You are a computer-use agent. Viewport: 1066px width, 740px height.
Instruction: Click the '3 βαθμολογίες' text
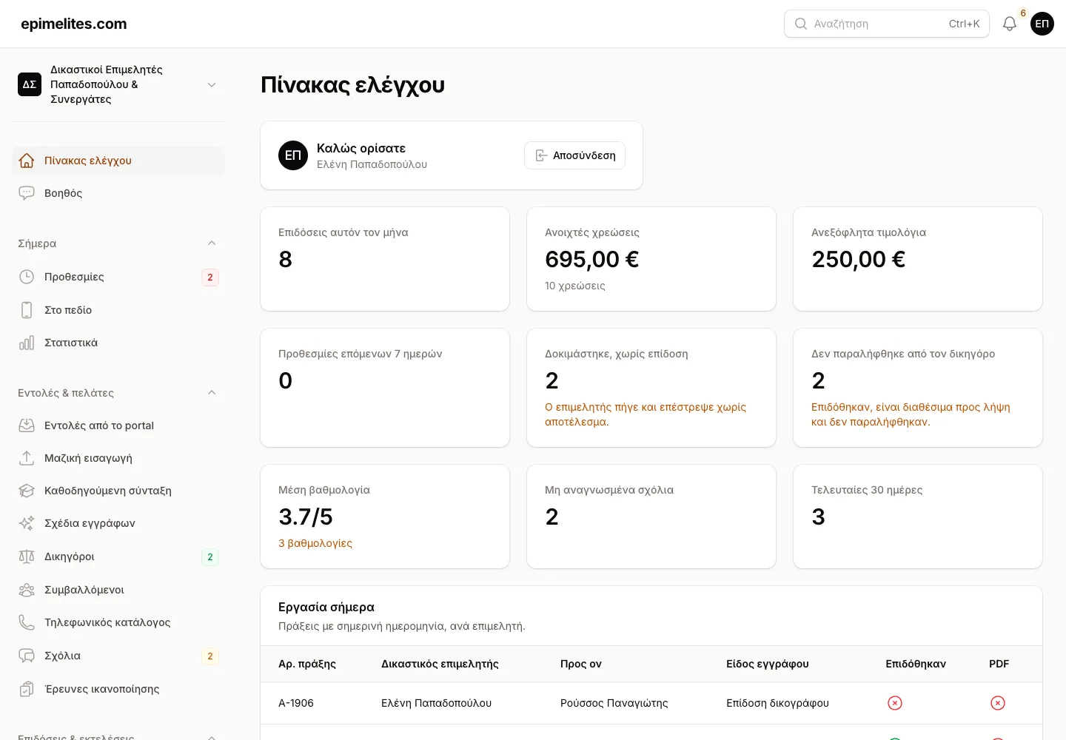[315, 543]
